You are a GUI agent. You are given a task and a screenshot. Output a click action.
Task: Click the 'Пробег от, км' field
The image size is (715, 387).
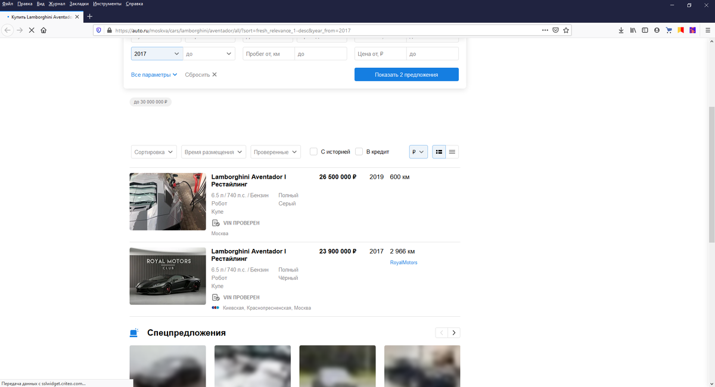tap(269, 54)
